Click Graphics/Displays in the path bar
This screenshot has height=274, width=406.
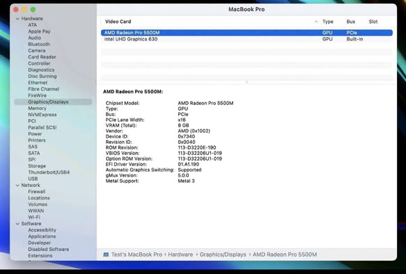click(x=223, y=255)
